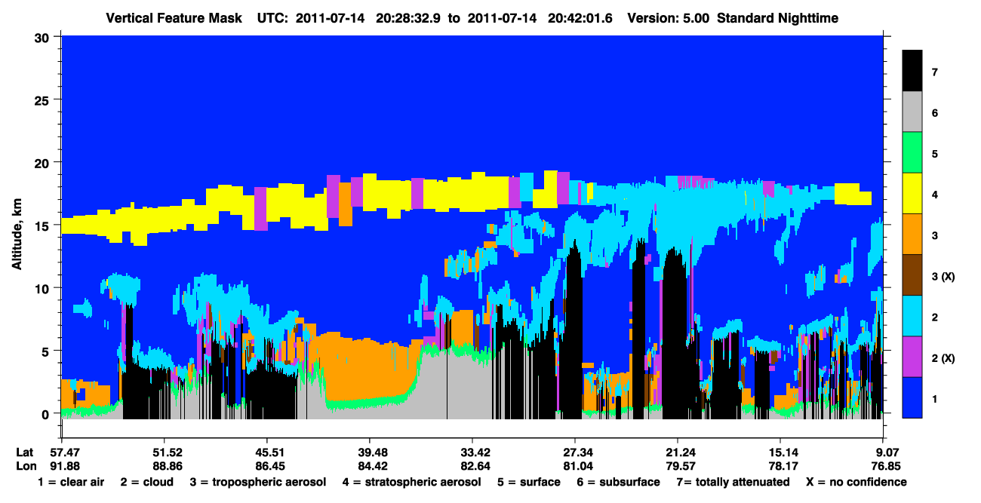Click the gray legend swatch labeled 6
This screenshot has height=503, width=981.
coord(912,112)
